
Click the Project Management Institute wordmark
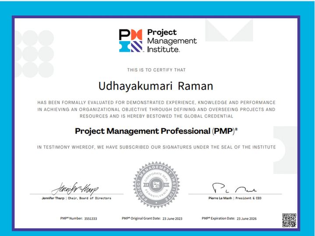[x=172, y=41]
